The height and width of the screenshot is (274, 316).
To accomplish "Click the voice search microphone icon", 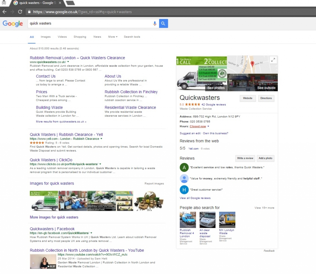I will [155, 23].
